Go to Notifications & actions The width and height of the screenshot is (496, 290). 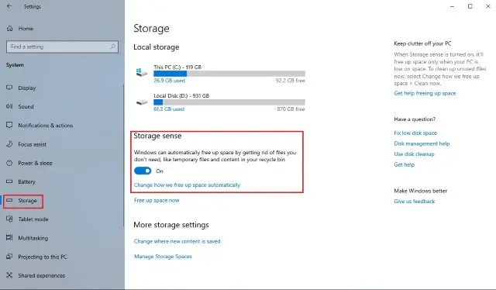pyautogui.click(x=45, y=126)
